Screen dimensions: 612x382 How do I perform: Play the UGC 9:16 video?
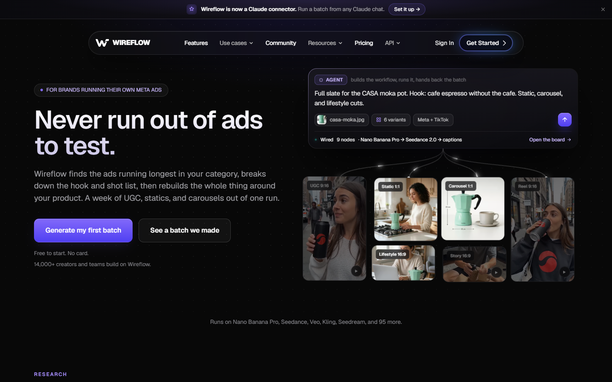point(356,271)
